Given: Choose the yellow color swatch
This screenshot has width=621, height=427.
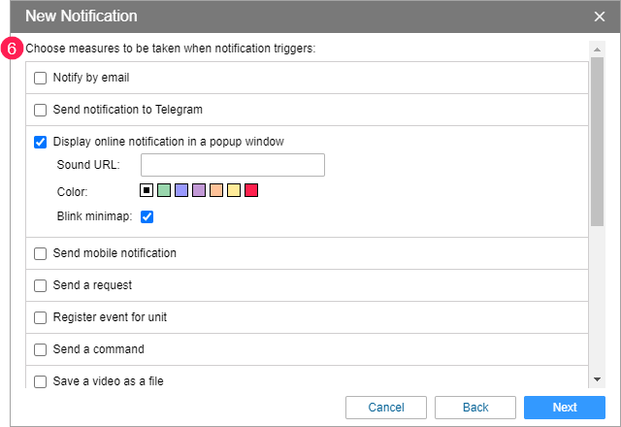Looking at the screenshot, I should click(234, 190).
